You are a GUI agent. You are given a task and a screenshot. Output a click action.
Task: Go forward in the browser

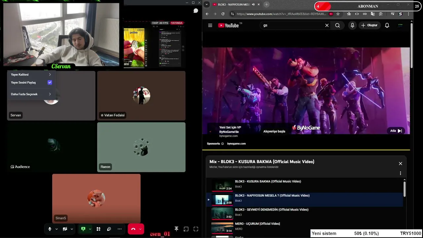[x=215, y=14]
